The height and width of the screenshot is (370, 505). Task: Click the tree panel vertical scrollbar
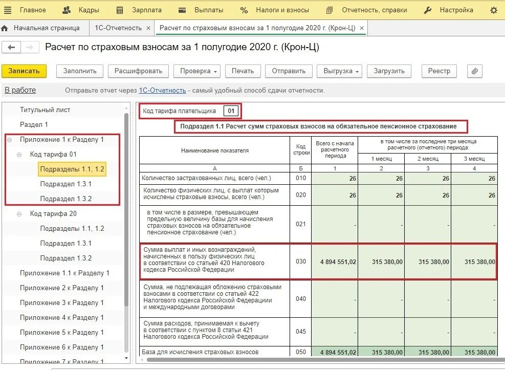click(x=126, y=209)
